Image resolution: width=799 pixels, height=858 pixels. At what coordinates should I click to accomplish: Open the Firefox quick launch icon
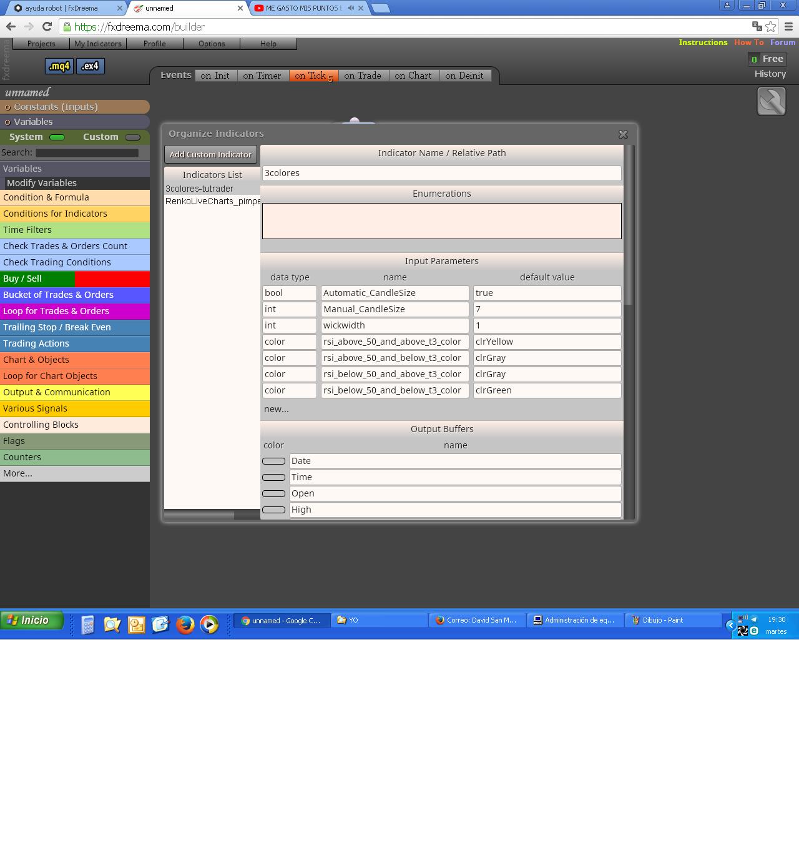(x=185, y=624)
